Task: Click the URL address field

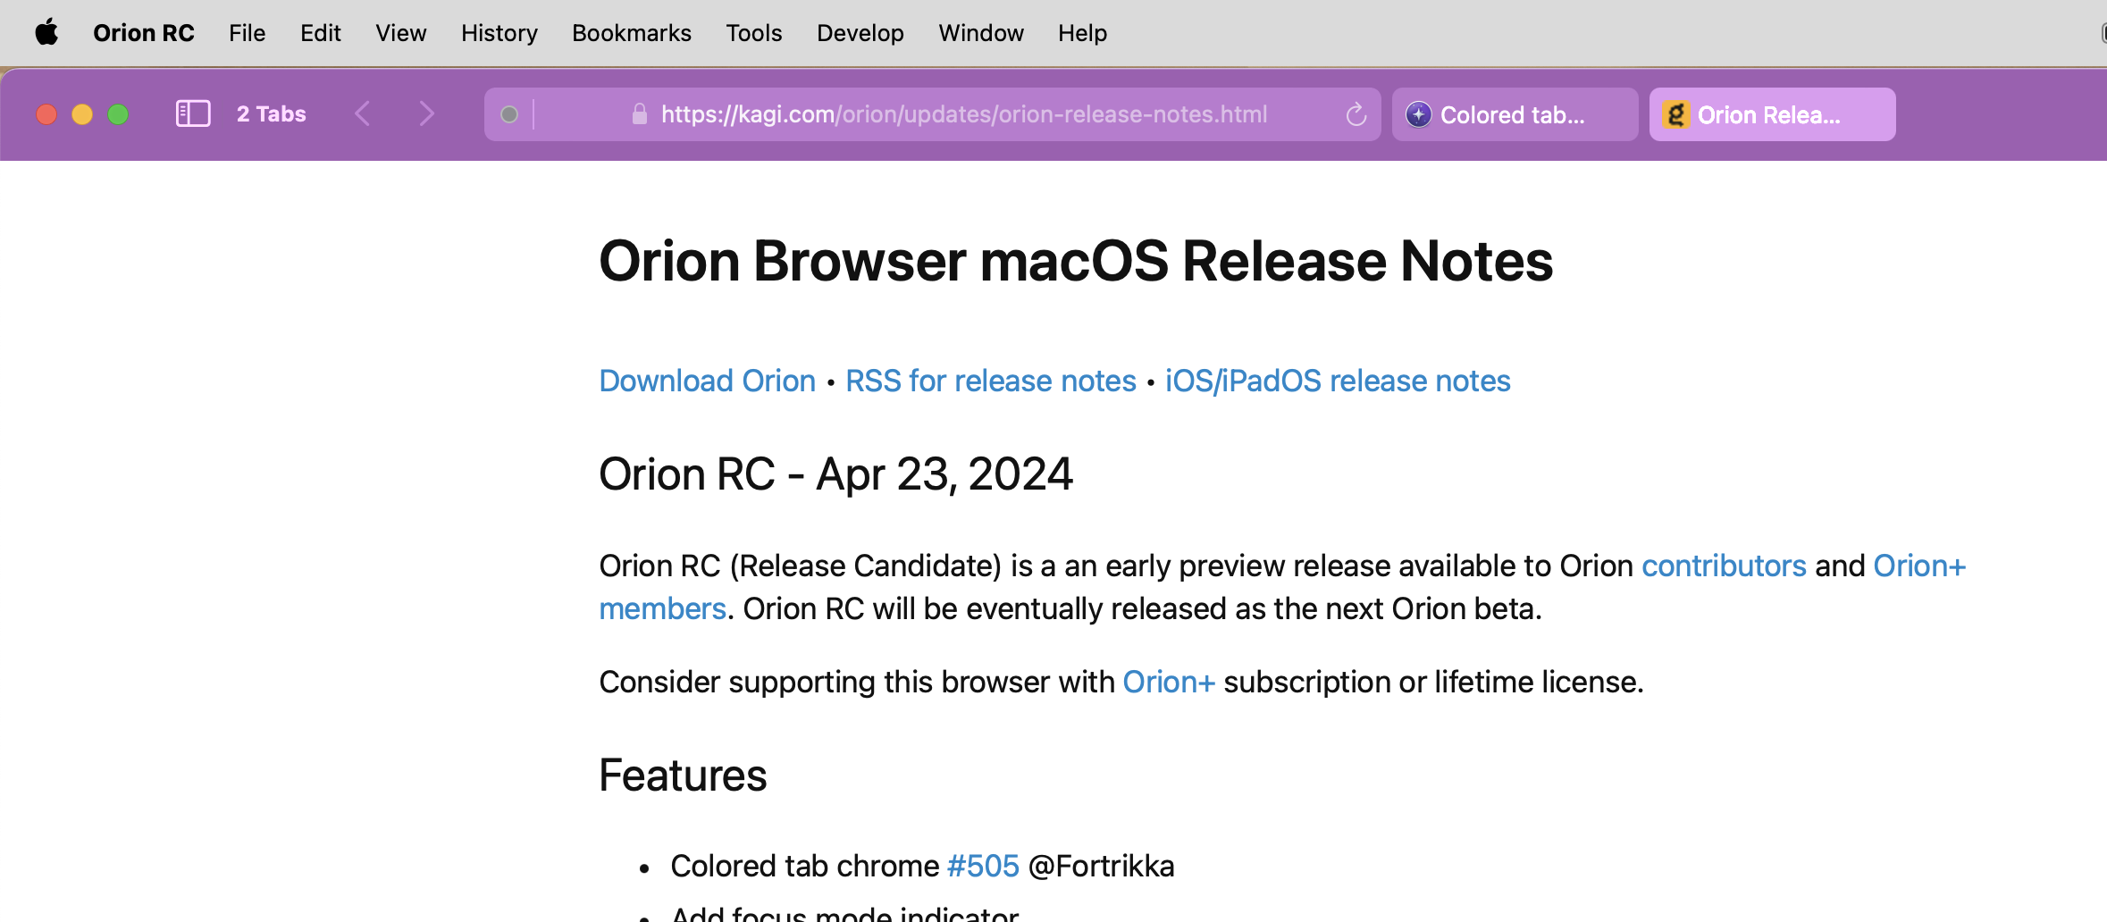Action: (x=963, y=114)
